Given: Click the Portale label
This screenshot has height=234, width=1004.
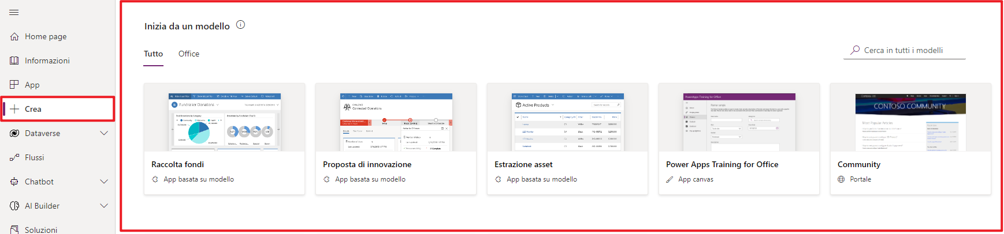Looking at the screenshot, I should 861,179.
